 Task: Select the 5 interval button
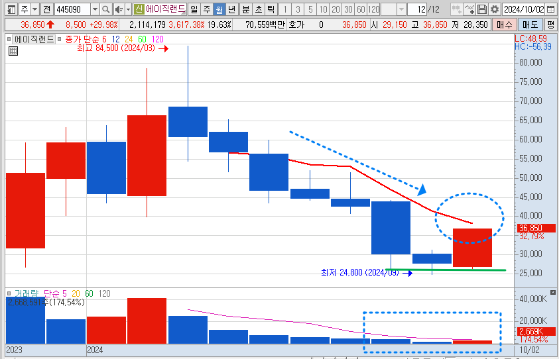(310, 9)
